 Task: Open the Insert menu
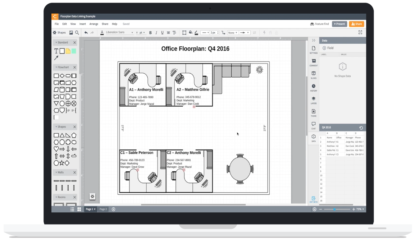click(83, 24)
